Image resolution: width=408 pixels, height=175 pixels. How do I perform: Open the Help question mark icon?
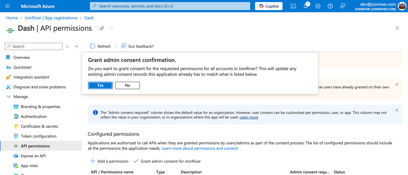(330, 6)
